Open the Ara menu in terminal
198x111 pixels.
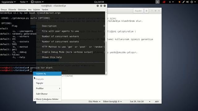pos(30,10)
